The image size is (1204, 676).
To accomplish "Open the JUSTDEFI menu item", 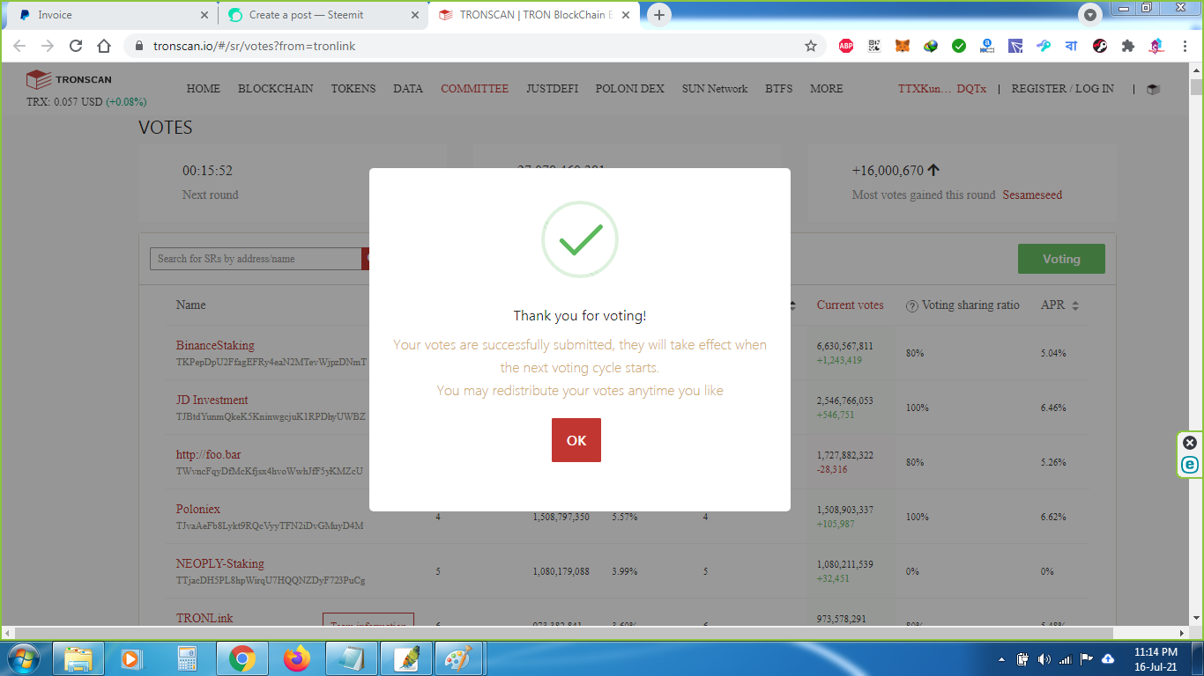I will pos(553,89).
